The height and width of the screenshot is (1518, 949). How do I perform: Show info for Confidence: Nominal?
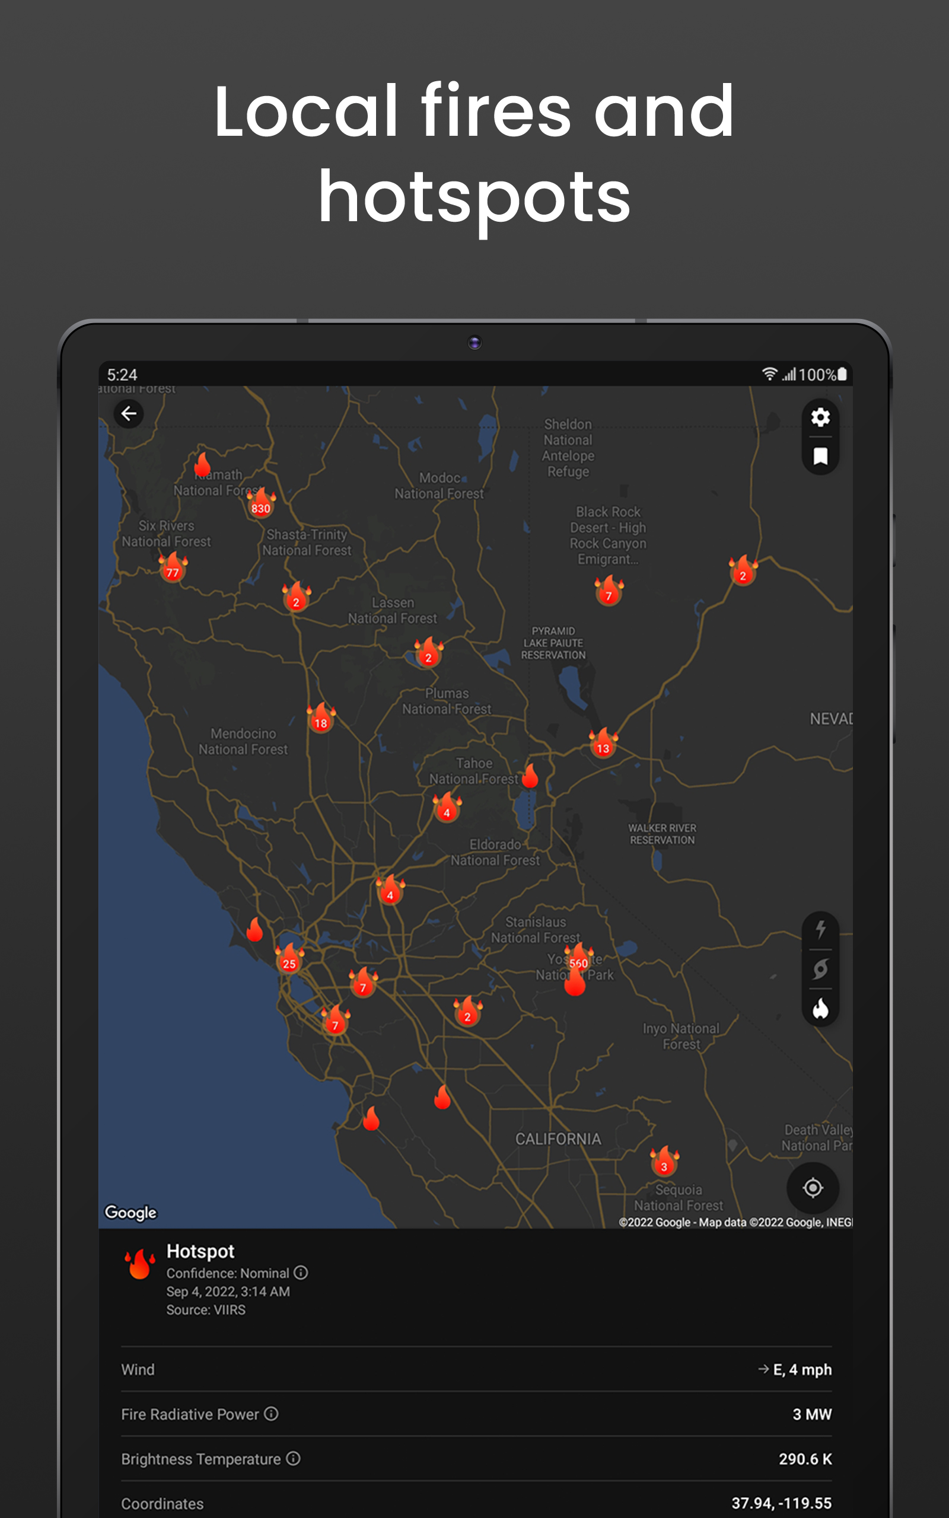pyautogui.click(x=301, y=1272)
